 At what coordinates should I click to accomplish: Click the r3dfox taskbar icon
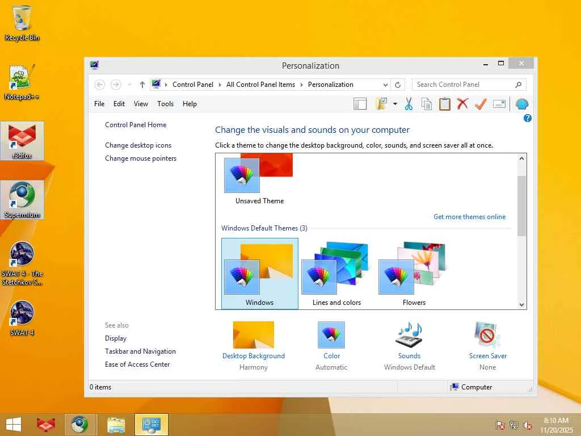(x=45, y=425)
